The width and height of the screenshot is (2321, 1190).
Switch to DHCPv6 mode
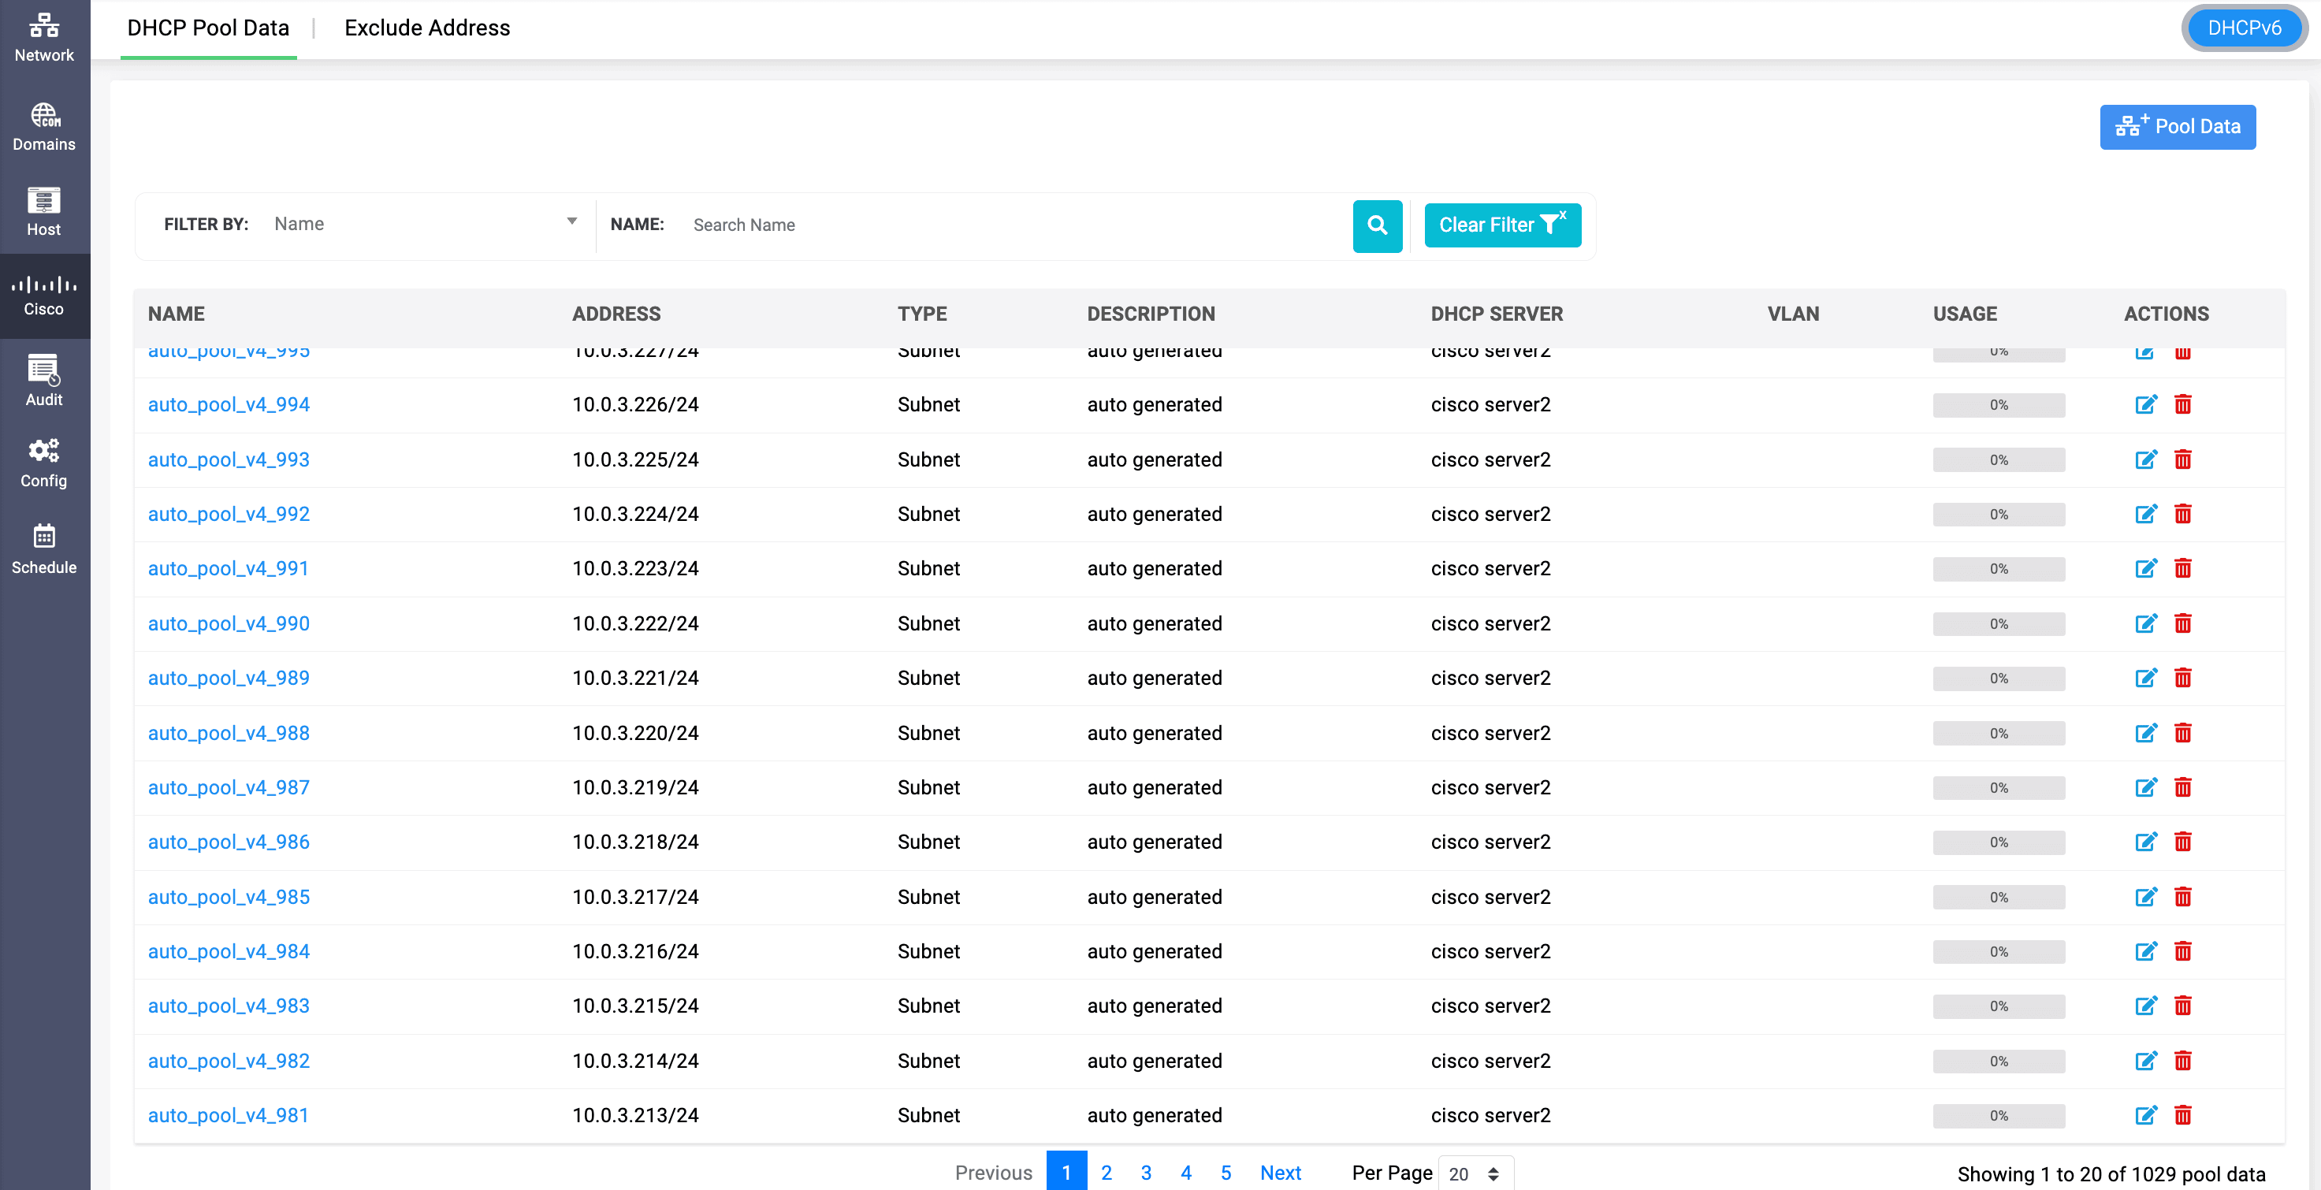(x=2245, y=28)
